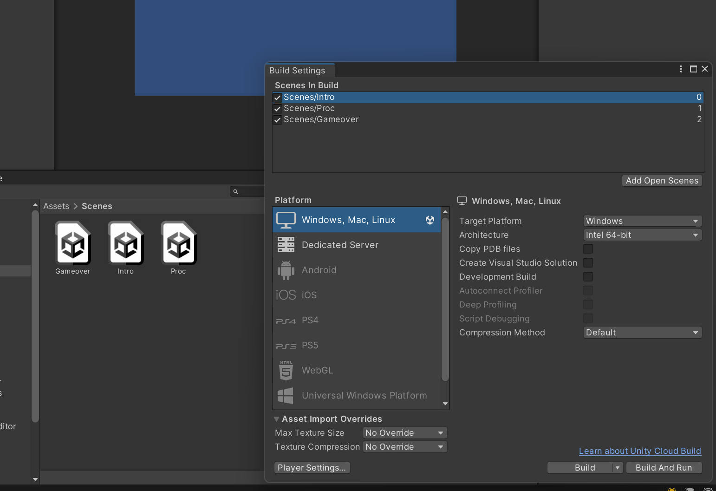Toggle the Script Debugging checkbox
716x491 pixels.
(x=588, y=319)
